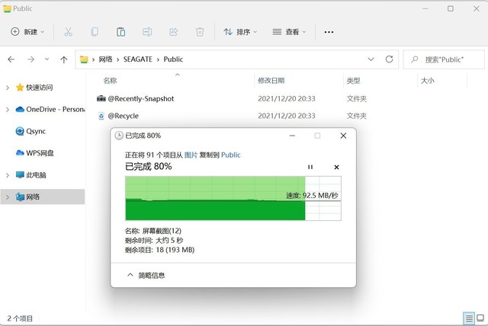Select the @Recently-Snapshot folder
This screenshot has width=488, height=326.
(x=140, y=99)
